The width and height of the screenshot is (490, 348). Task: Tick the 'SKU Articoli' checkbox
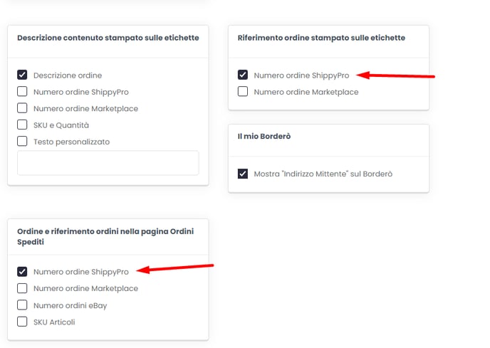22,322
